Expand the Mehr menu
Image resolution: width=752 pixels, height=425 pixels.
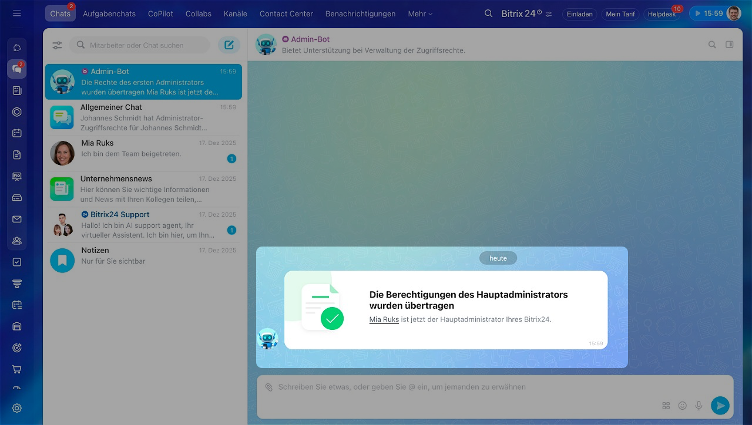[420, 14]
